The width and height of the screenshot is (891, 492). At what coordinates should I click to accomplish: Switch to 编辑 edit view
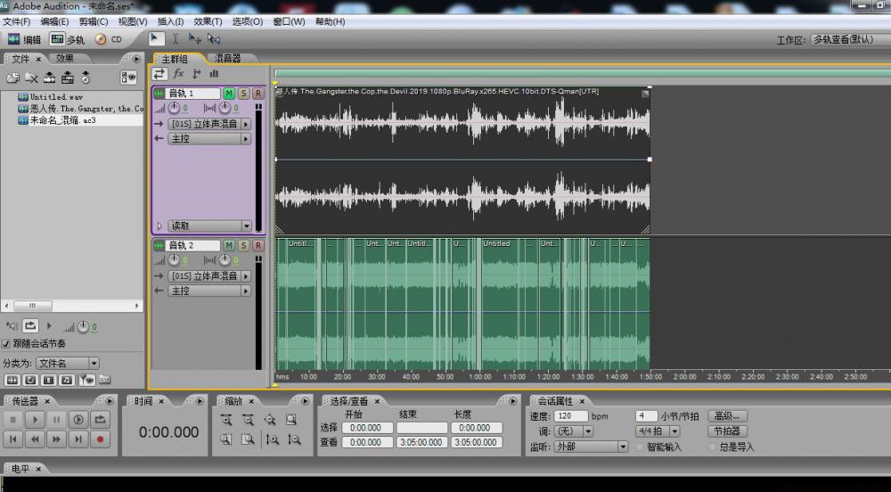[x=24, y=39]
